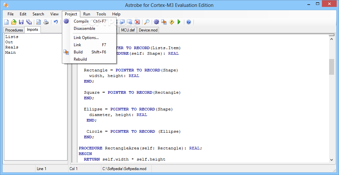The width and height of the screenshot is (339, 175).
Task: Open the Help menu
Action: tap(116, 14)
